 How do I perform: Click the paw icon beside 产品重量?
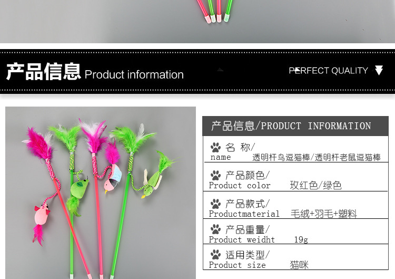215,229
